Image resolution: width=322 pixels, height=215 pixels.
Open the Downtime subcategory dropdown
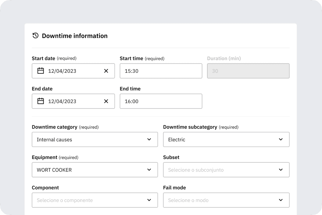tap(226, 139)
